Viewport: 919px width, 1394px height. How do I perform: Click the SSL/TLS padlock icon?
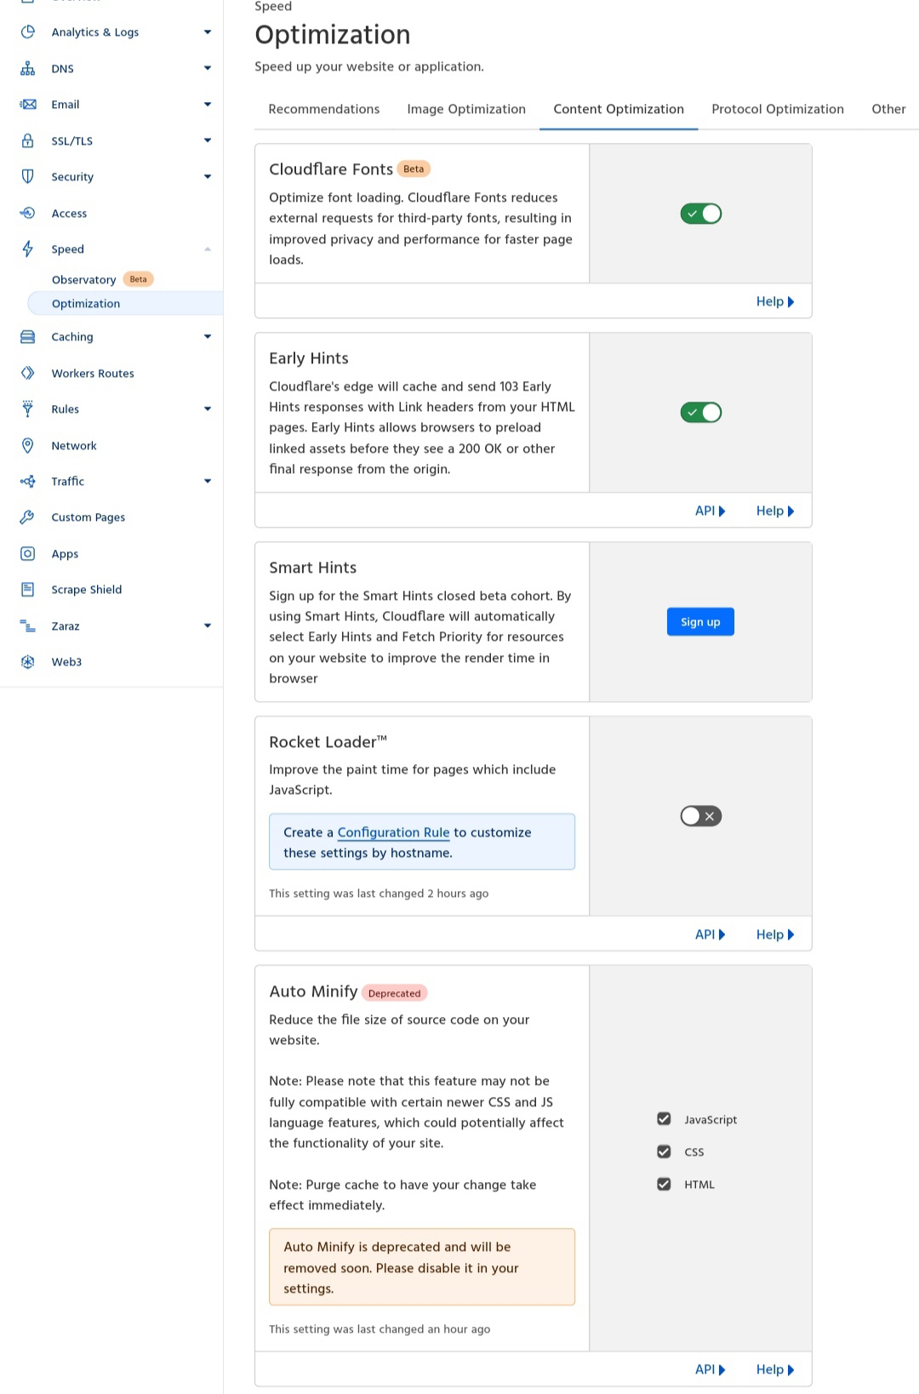28,140
